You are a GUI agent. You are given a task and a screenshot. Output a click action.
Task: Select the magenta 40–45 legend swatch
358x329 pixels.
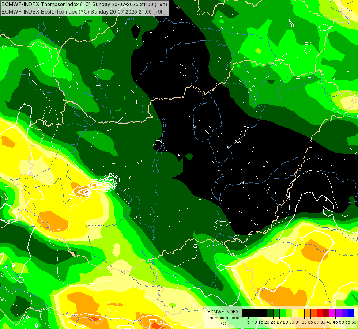coord(332,313)
